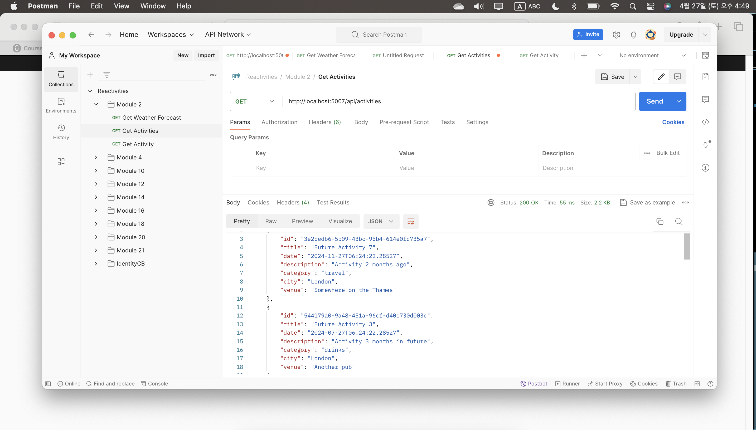Start the proxy from the status bar
Viewport: 756px width, 430px height.
[605, 383]
